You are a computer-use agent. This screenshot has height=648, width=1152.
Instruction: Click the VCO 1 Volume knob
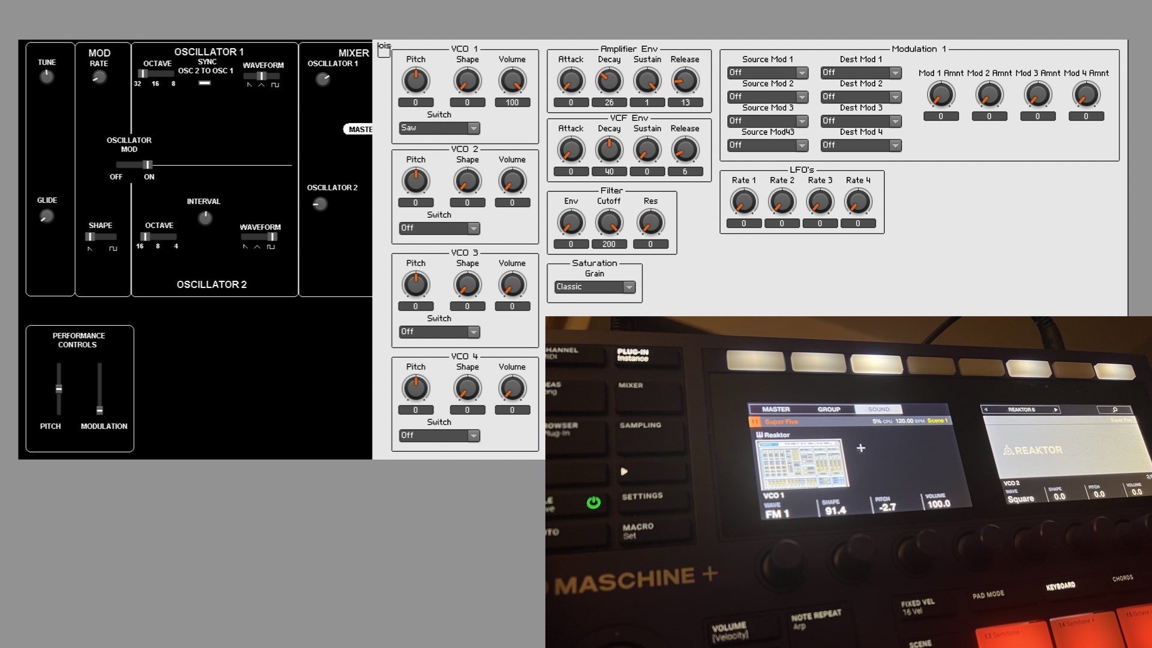[x=512, y=81]
